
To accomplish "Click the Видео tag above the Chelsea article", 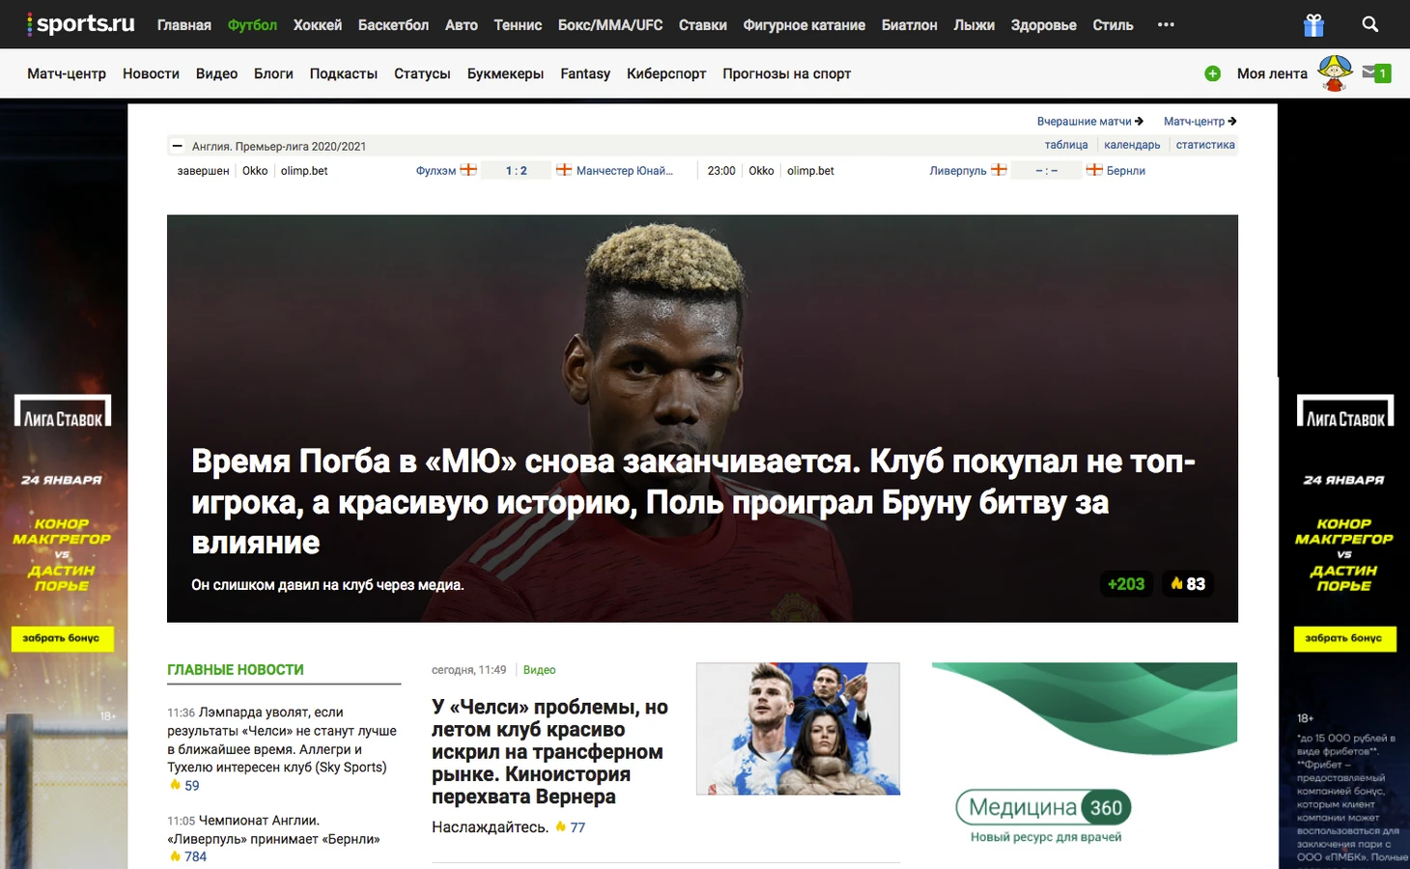I will pyautogui.click(x=539, y=669).
